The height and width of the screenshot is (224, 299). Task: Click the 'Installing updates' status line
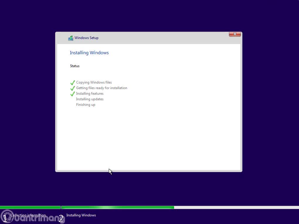pos(90,99)
